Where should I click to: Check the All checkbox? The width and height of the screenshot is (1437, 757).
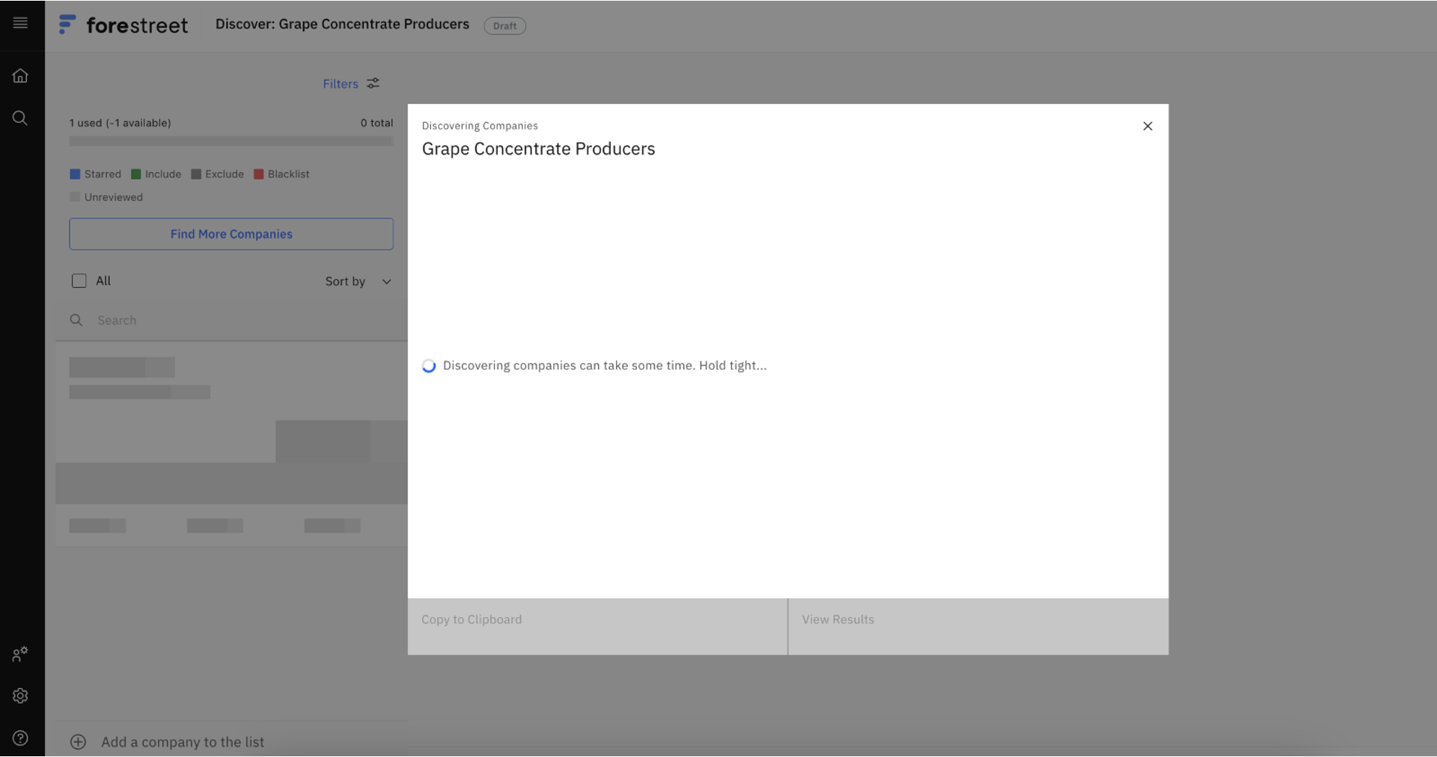(79, 281)
